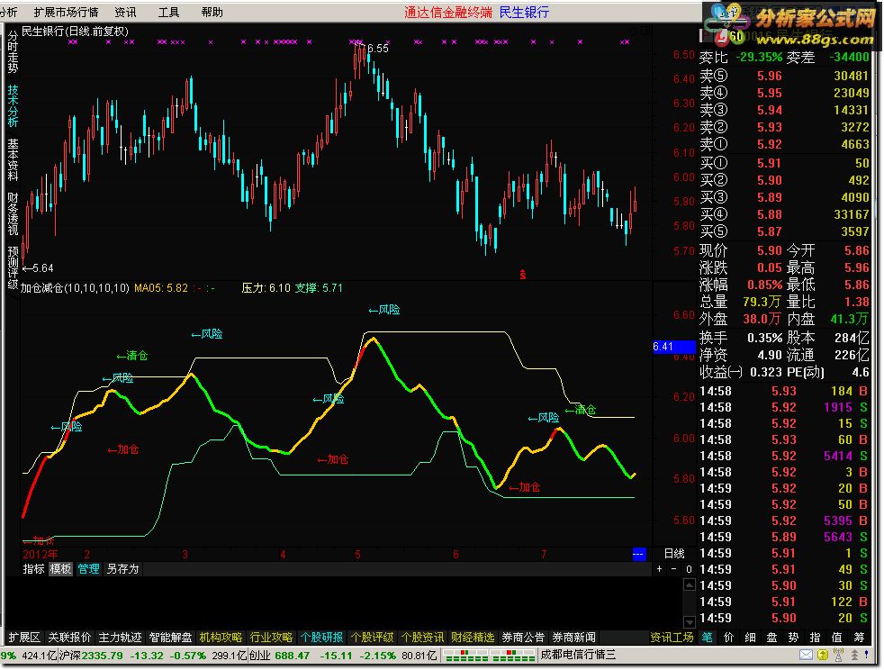Click the 管理 button
The width and height of the screenshot is (884, 670).
(88, 569)
